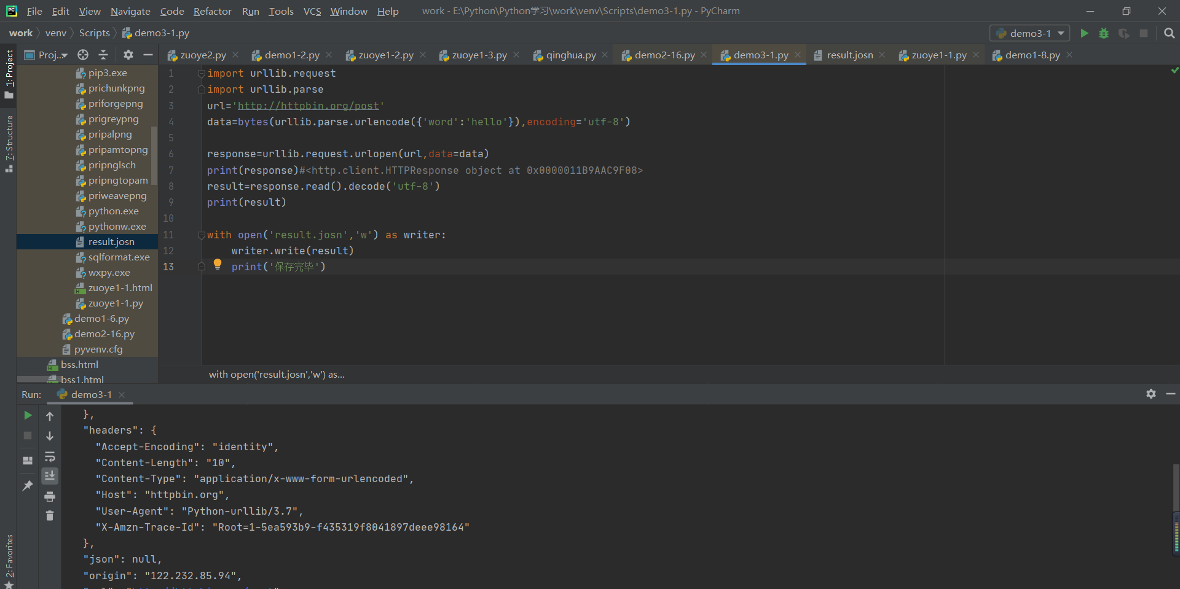Screen dimensions: 1180x589
Task: Click the trash icon to clear console output
Action: (x=50, y=516)
